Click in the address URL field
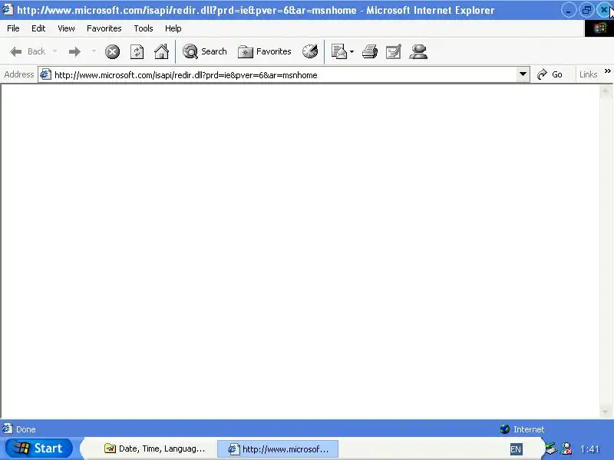Viewport: 614px width, 460px height. [285, 74]
